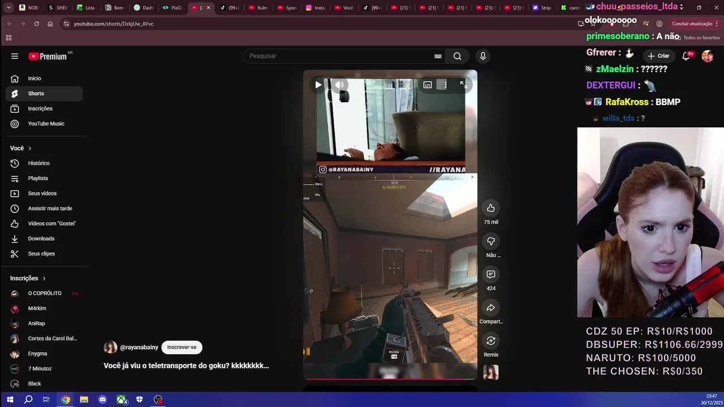Open Cortes da Carol Bal... channel

pos(44,339)
